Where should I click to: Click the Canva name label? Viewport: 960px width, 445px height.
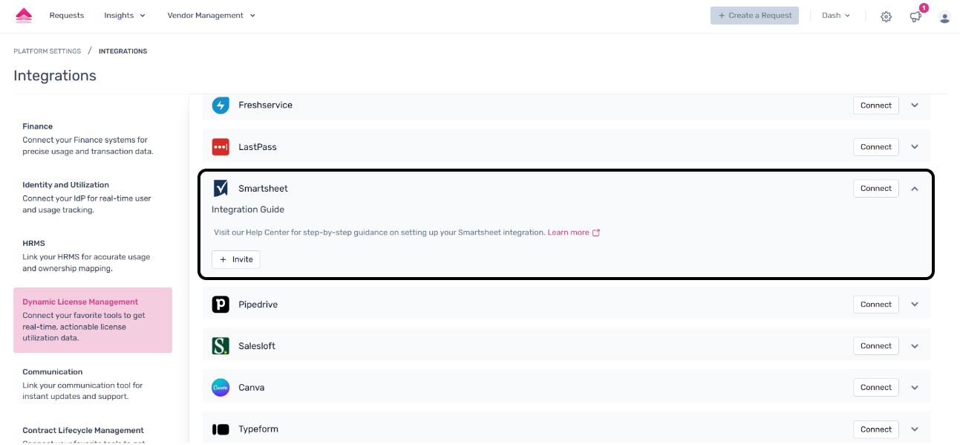(251, 388)
